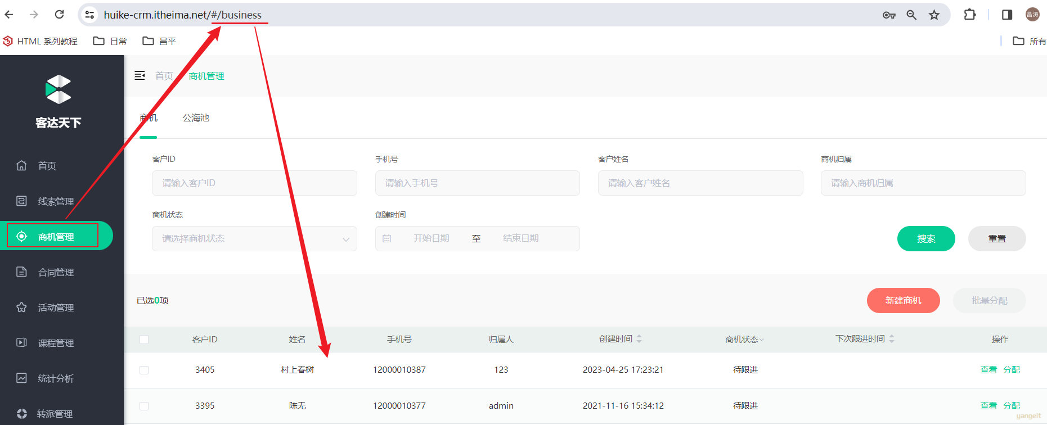Screen dimensions: 1047x425
Task: Click 查看 for customer 3405
Action: (x=988, y=370)
